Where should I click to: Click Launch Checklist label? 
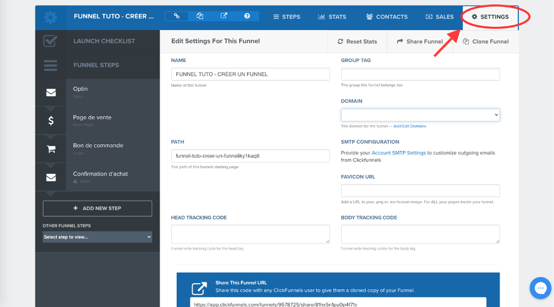(104, 41)
